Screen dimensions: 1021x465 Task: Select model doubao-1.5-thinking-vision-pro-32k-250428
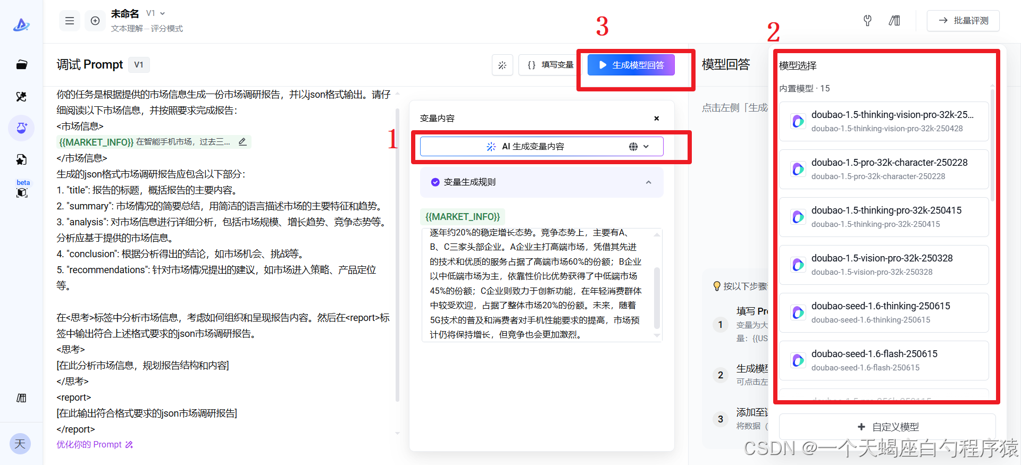coord(884,121)
